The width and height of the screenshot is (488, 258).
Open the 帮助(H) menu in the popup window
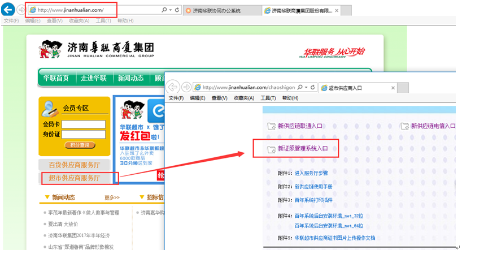coord(290,98)
